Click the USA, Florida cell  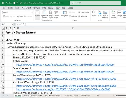click(12, 40)
